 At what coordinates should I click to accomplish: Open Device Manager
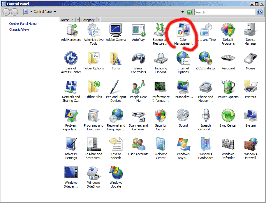(x=250, y=34)
